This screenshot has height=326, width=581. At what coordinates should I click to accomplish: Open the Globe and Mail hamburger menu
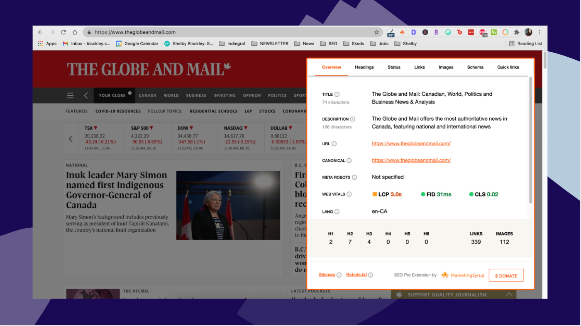click(70, 95)
